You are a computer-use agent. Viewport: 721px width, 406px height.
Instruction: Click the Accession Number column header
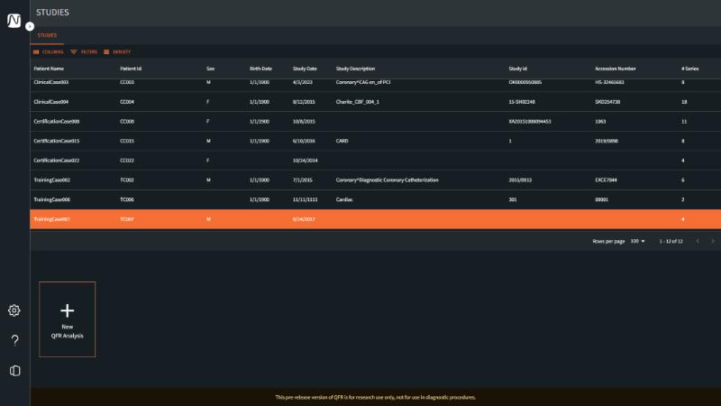(x=615, y=69)
